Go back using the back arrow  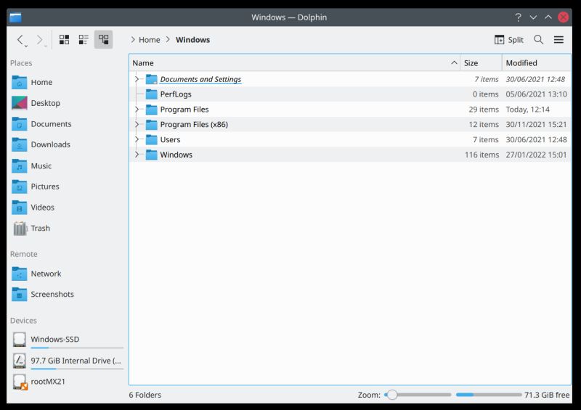tap(20, 40)
